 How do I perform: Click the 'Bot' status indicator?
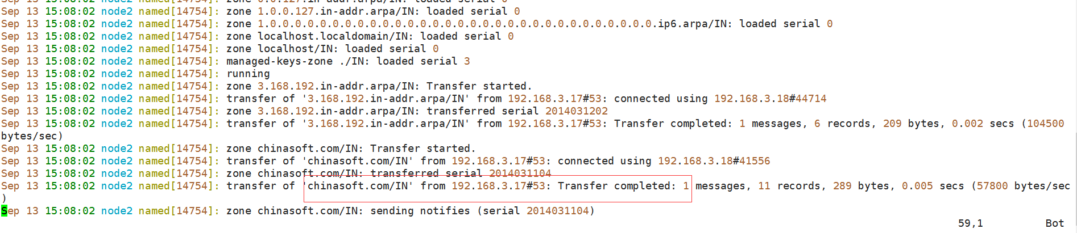pyautogui.click(x=1054, y=223)
